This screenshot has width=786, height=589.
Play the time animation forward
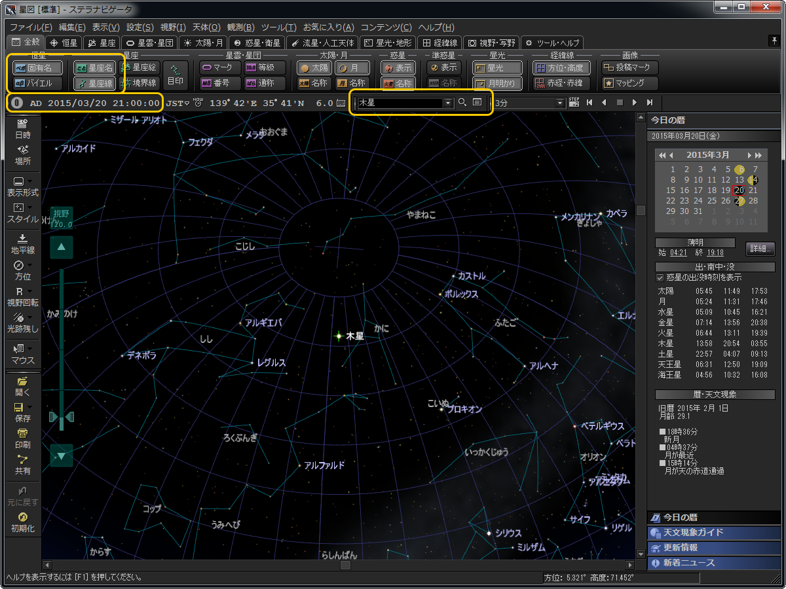(x=634, y=103)
